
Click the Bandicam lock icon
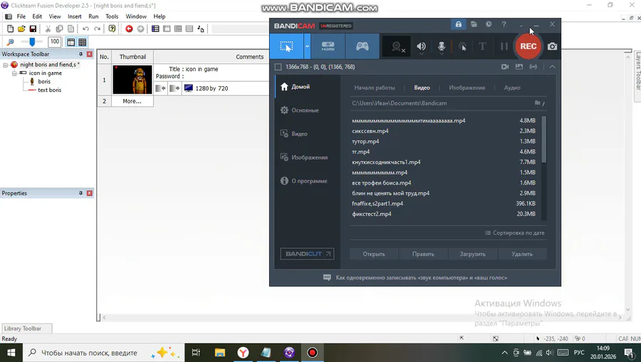pyautogui.click(x=459, y=24)
